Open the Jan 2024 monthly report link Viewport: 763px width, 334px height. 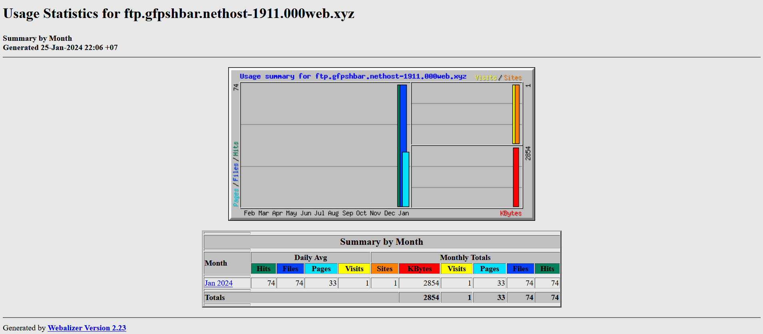click(218, 283)
